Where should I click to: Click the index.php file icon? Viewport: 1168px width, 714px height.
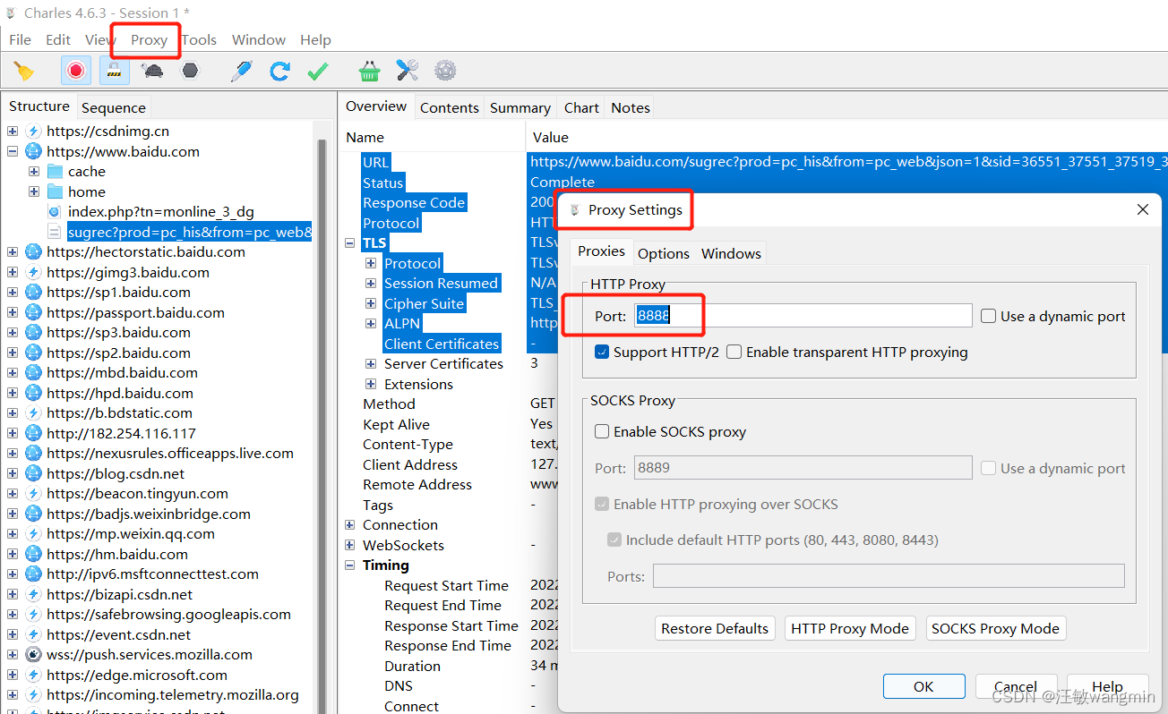(55, 212)
